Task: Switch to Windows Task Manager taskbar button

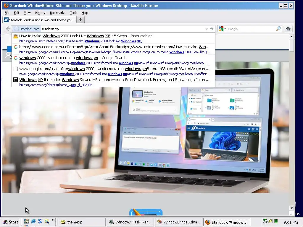Action: pos(130,222)
